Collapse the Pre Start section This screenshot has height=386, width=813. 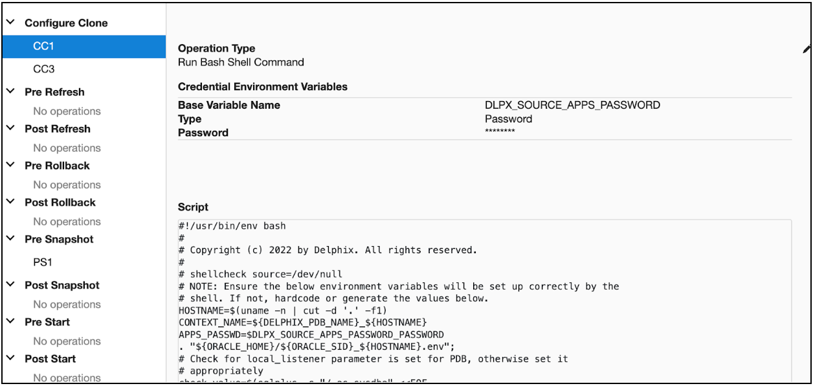(10, 322)
